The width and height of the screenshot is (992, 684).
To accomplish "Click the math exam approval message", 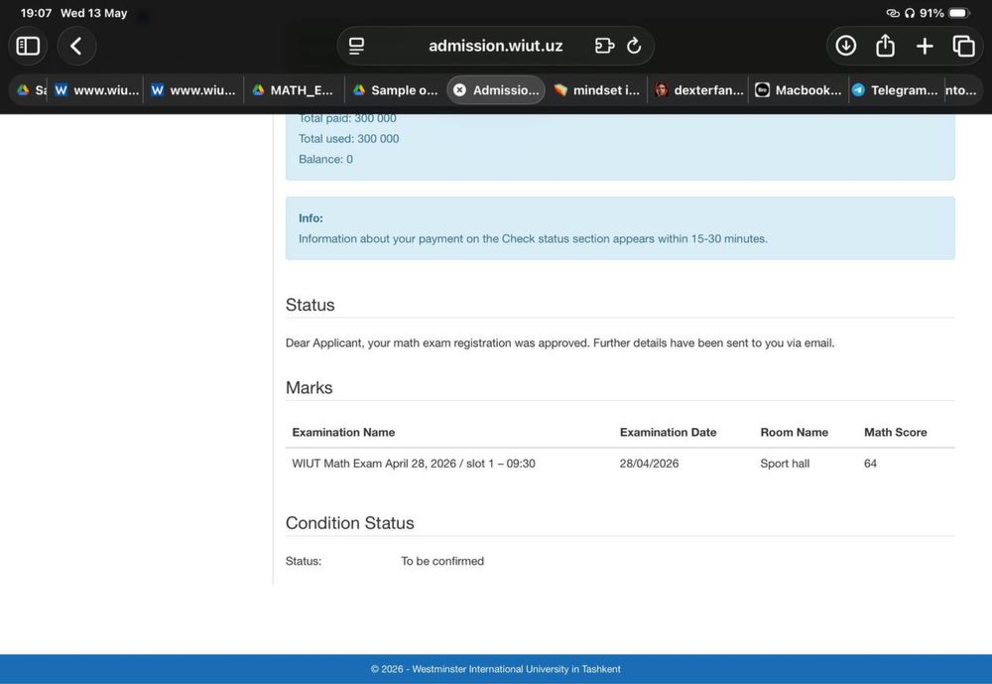I will pyautogui.click(x=559, y=342).
